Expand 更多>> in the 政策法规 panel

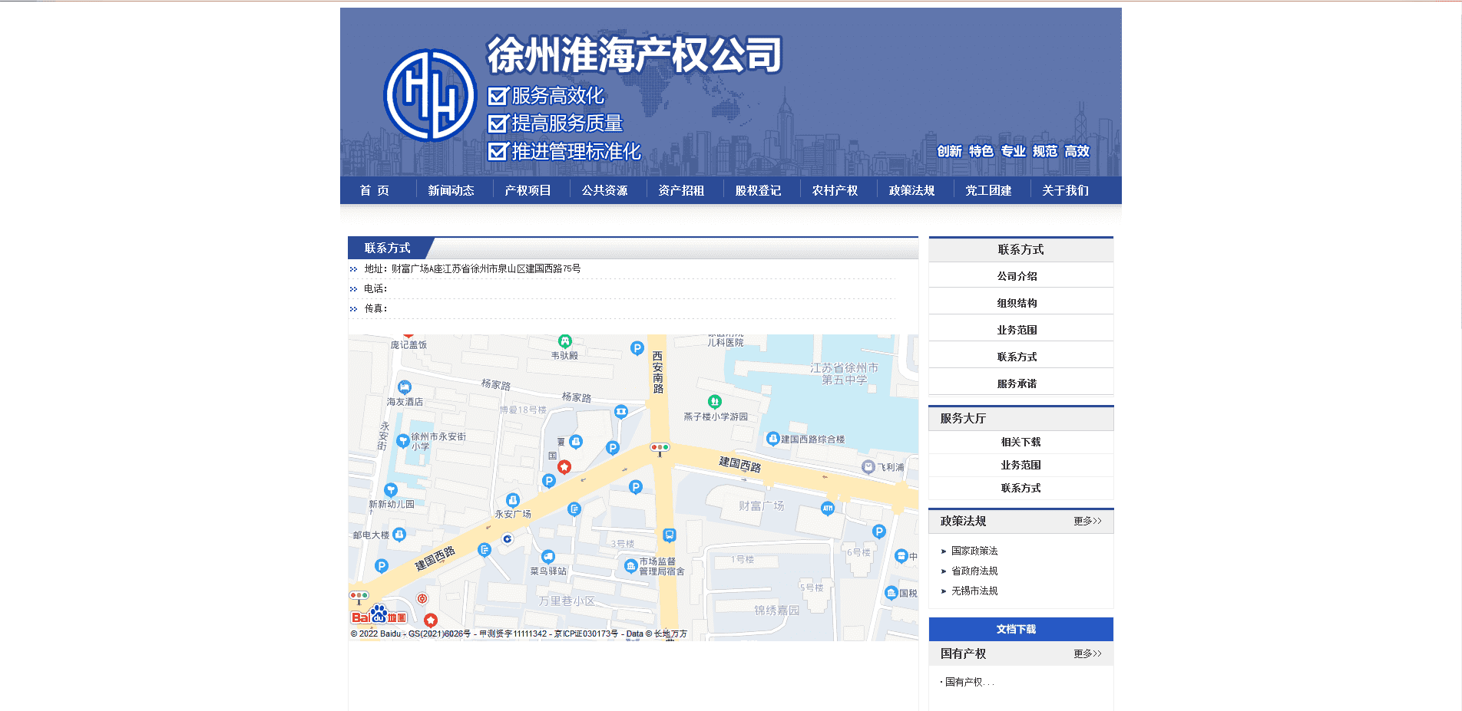tap(1087, 522)
